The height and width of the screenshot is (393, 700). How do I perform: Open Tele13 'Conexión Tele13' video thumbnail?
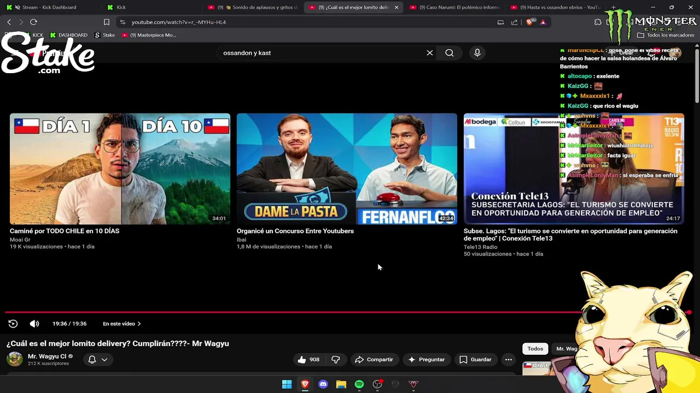click(574, 169)
